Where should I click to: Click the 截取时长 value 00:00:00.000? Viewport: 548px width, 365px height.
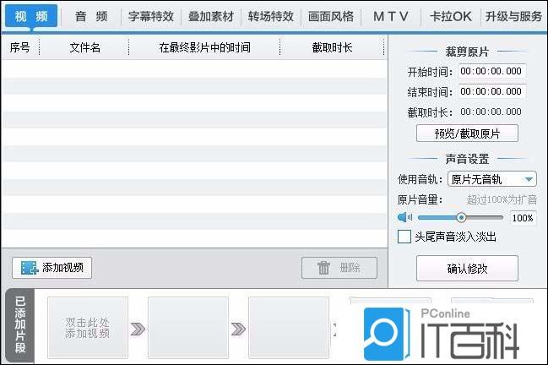pyautogui.click(x=491, y=112)
